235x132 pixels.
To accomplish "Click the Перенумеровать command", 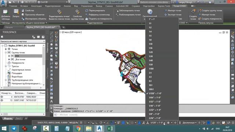I will coord(95,11).
